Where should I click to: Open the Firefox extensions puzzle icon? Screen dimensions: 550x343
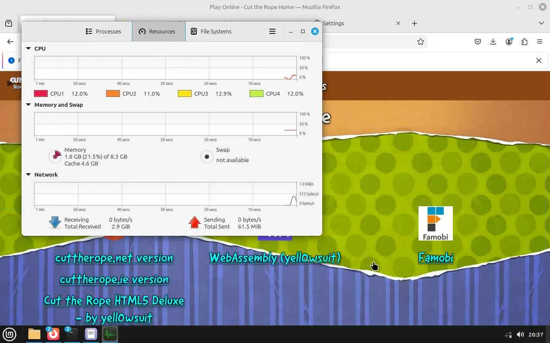pos(524,42)
